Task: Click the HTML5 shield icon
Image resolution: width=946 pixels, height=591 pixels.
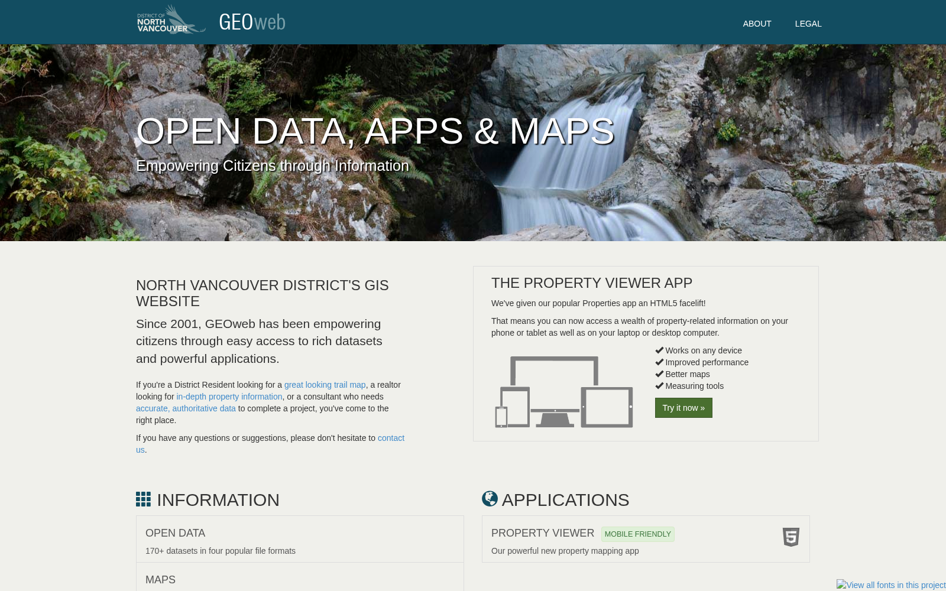Action: point(791,537)
